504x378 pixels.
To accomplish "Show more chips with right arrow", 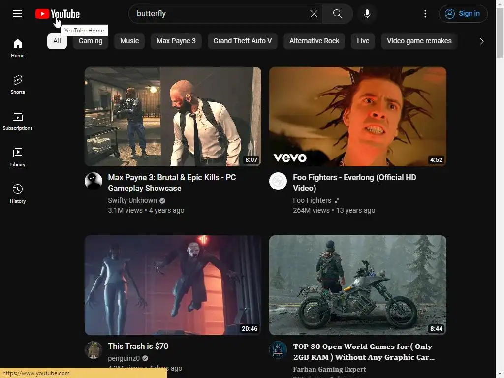I will [481, 41].
